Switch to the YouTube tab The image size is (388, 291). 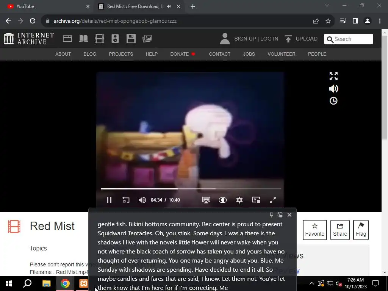[47, 6]
